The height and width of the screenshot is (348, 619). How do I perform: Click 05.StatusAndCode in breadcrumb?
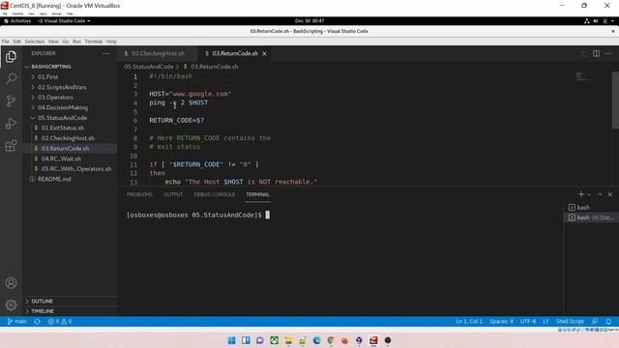coord(149,67)
